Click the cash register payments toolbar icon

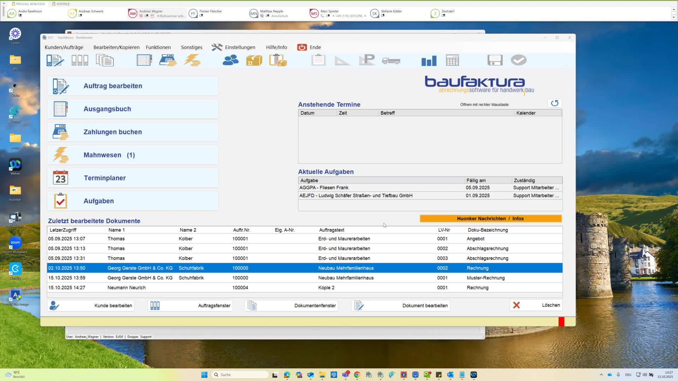(168, 60)
